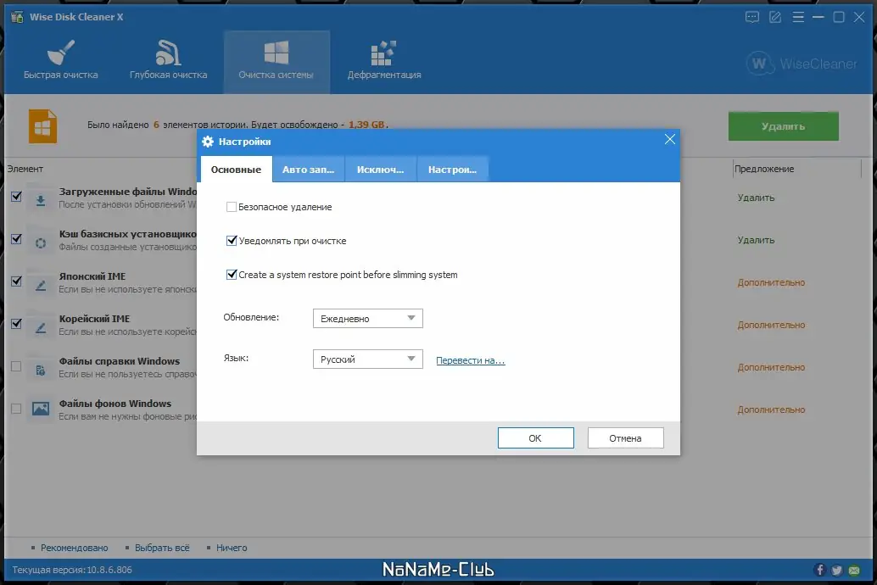Click the email icon in status bar
Image resolution: width=877 pixels, height=585 pixels.
(x=854, y=570)
